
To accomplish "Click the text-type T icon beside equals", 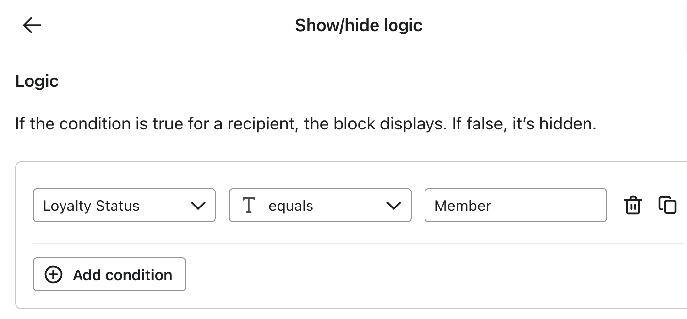I will [249, 205].
